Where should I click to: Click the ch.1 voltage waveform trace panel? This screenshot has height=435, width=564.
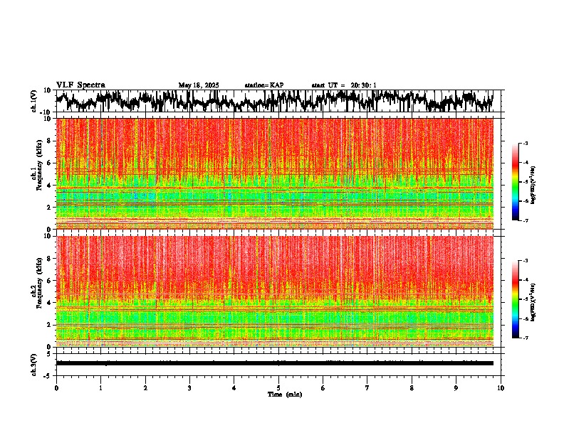point(278,101)
